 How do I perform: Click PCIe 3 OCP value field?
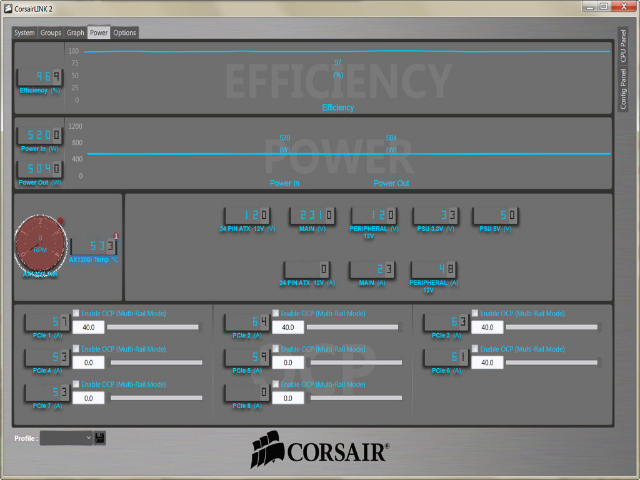[x=487, y=327]
